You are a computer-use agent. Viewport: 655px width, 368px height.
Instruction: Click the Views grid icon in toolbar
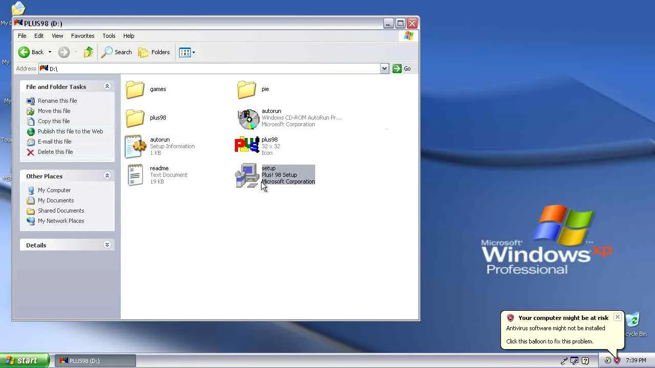(185, 52)
